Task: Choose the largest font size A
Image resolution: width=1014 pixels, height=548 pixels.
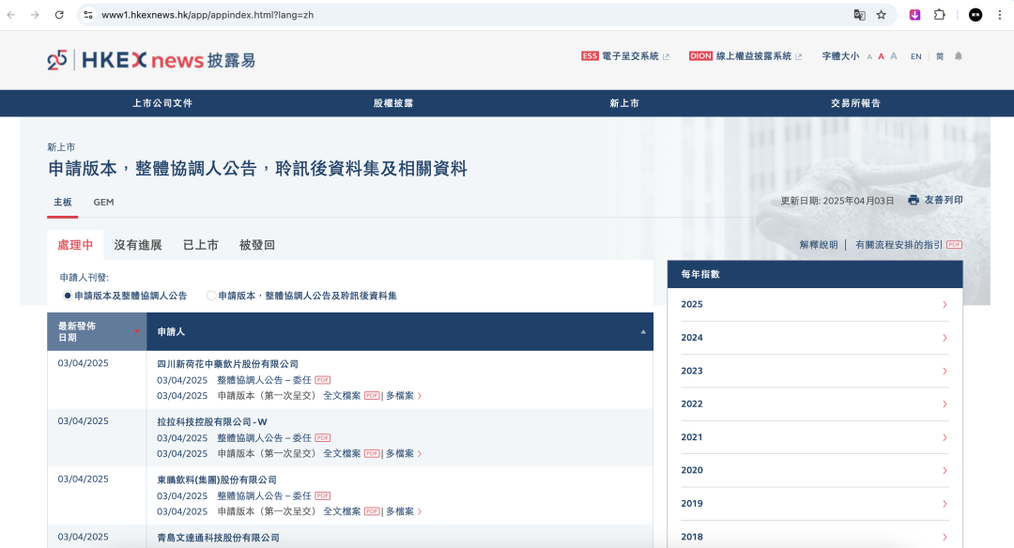Action: [x=893, y=56]
